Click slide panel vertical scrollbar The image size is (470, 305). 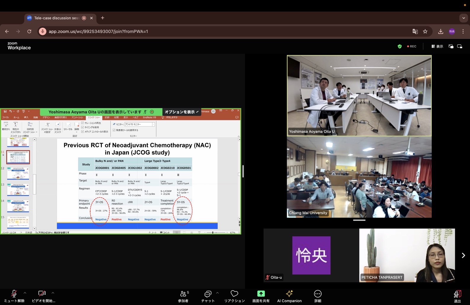(34, 184)
